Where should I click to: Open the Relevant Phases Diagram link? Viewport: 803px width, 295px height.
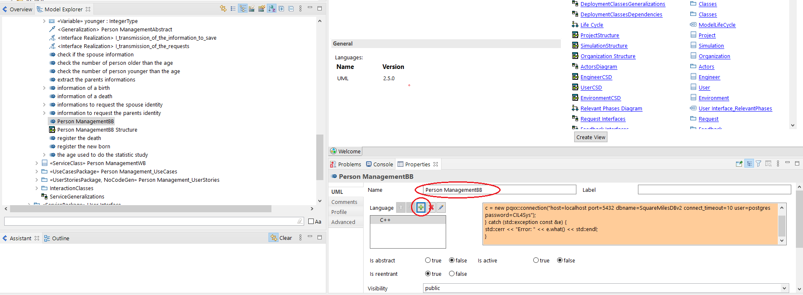[x=611, y=109]
